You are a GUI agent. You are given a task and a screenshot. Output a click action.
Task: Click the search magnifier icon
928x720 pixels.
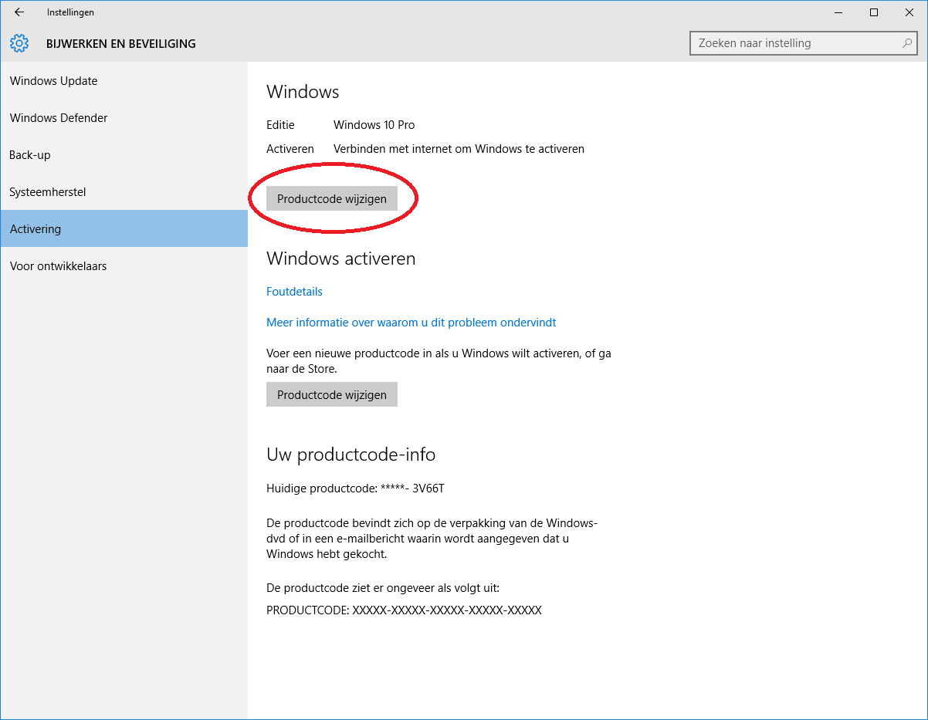pos(907,43)
